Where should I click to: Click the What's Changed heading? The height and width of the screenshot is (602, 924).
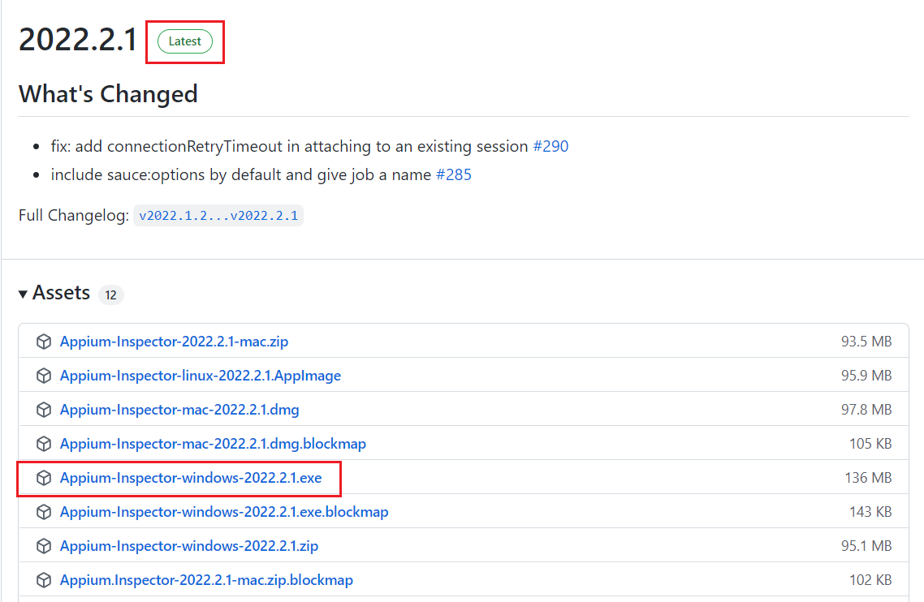(x=109, y=94)
